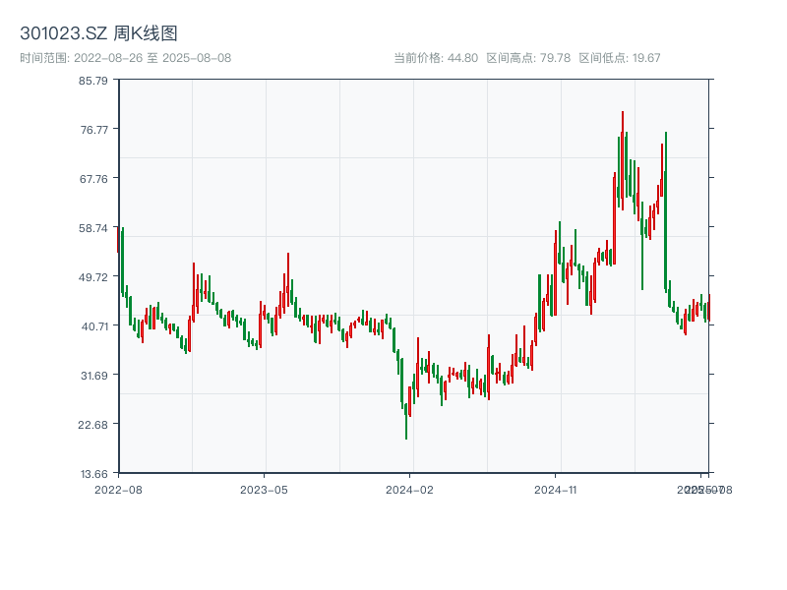Select the time range text 2022-08-26 至 2025-08-08
The height and width of the screenshot is (590, 787).
click(152, 58)
